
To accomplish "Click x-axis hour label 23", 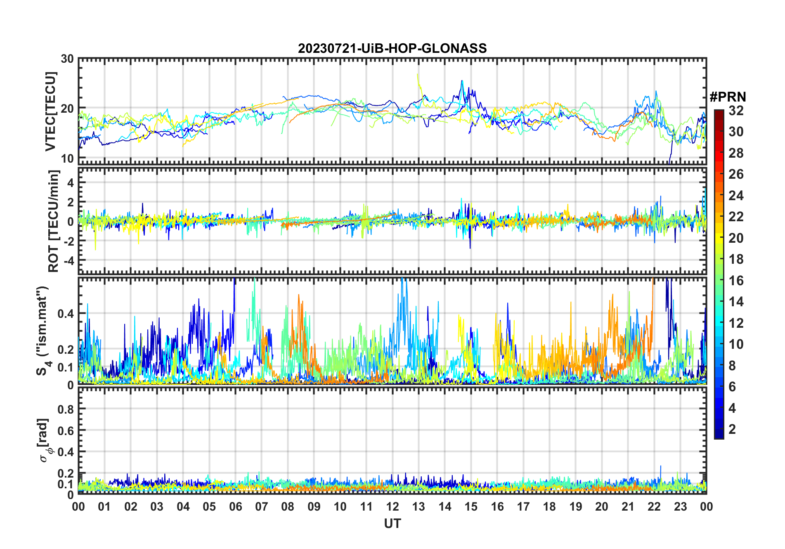I will pyautogui.click(x=680, y=506).
